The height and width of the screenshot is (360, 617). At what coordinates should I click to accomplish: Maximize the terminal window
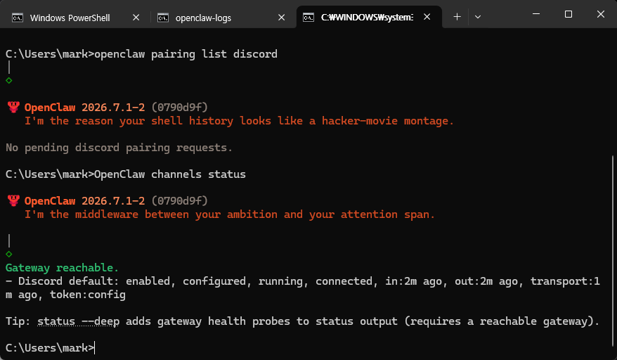569,14
